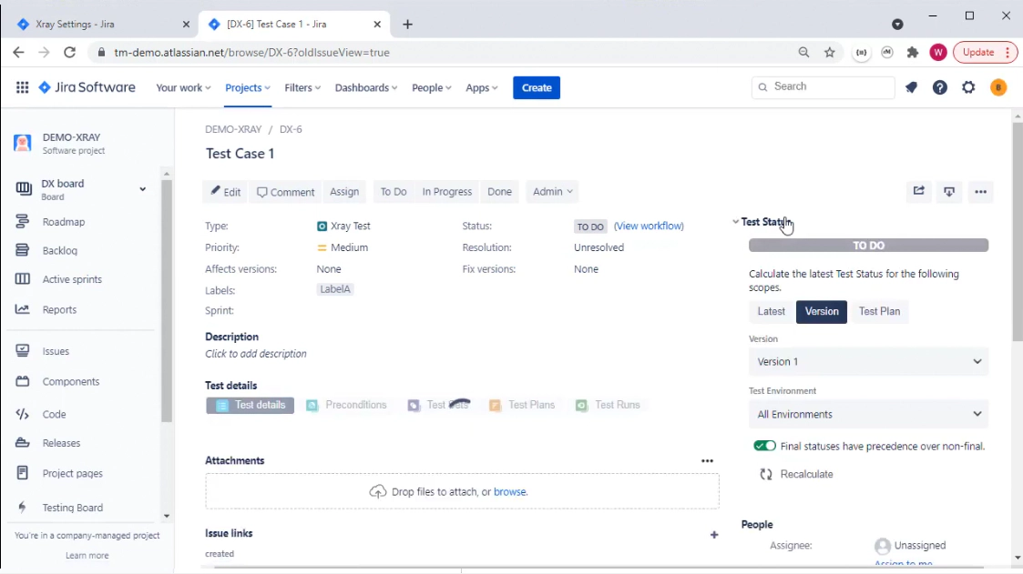Screen dimensions: 1023x574
Task: Open the Jira app switcher grid icon
Action: point(22,87)
